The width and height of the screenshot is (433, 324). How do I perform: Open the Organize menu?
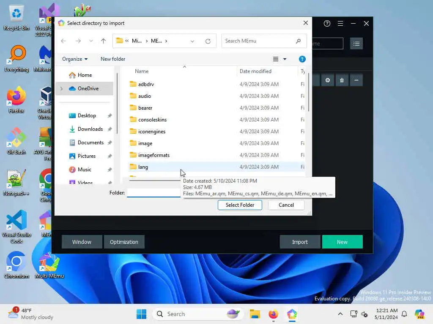[75, 59]
